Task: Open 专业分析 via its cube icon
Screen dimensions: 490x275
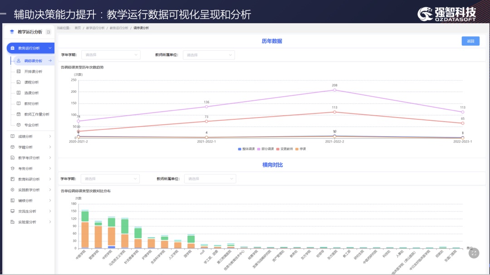Action: pos(19,125)
